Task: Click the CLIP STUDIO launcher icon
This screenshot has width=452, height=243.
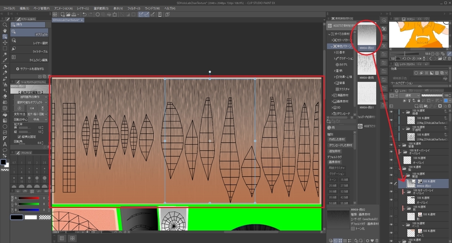Action: [x=55, y=14]
